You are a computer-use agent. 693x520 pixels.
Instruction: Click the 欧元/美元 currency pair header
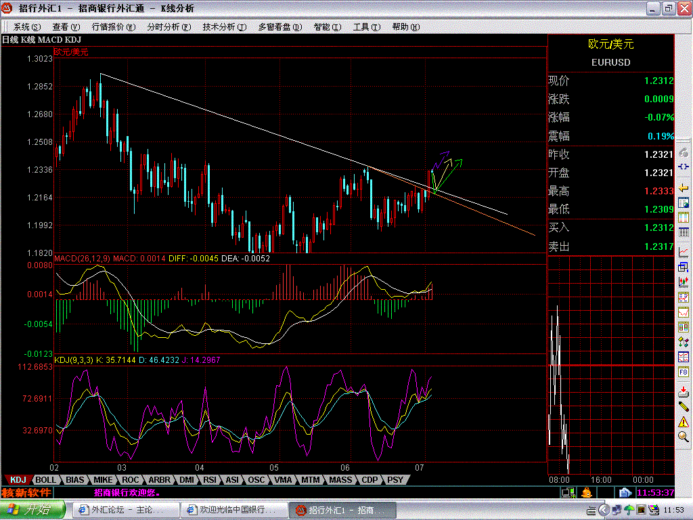[x=610, y=44]
